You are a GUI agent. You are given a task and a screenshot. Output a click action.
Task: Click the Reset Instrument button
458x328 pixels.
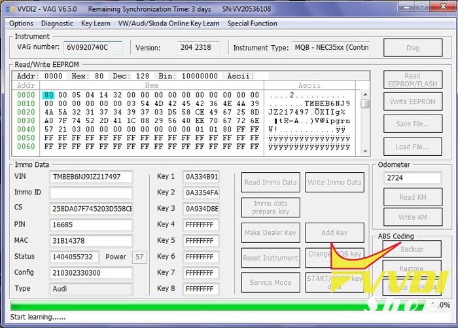(270, 258)
